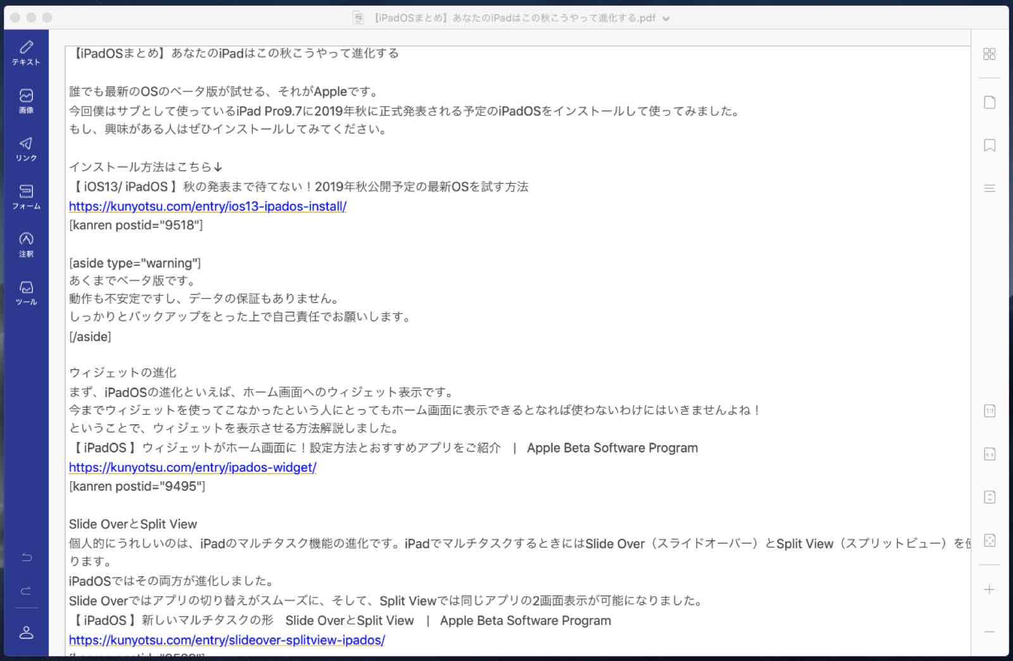
Task: Click the line starting Slide Overではアプリの切り替え
Action: coord(387,600)
